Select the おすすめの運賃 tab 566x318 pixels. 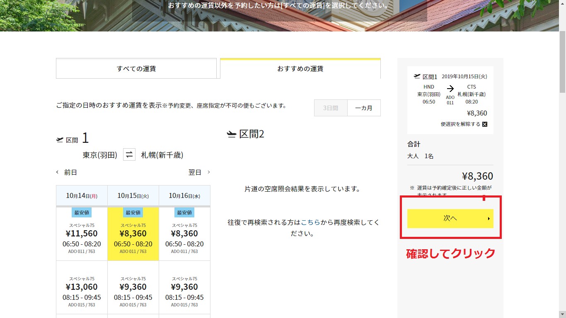click(300, 69)
